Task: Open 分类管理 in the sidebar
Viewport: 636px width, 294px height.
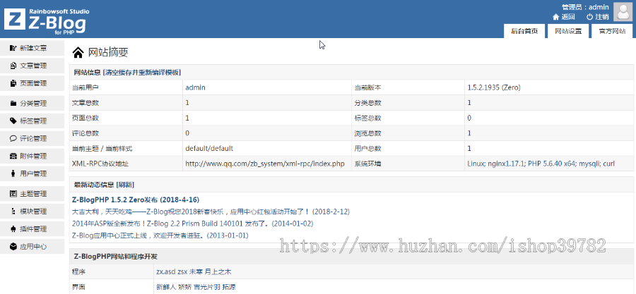Action: coord(32,103)
